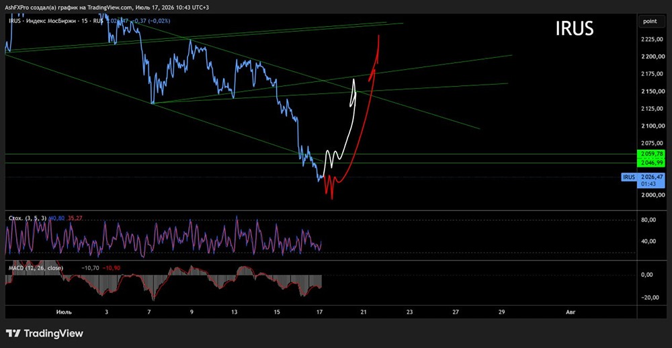Click the red MACD signal value −10,90
Viewport: 672px width, 348px height.
112,268
